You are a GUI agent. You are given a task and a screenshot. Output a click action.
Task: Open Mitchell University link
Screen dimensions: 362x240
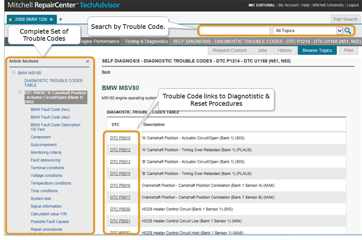pyautogui.click(x=328, y=5)
